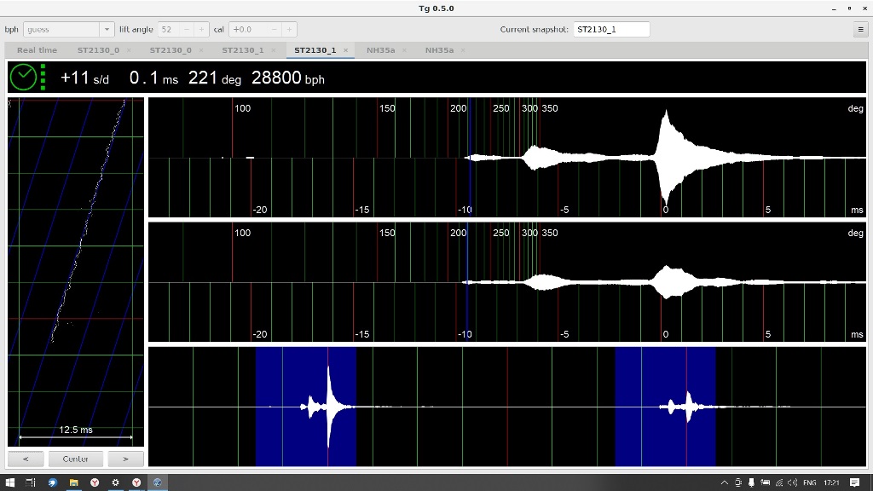Close the active ST2130_1 tab

345,50
